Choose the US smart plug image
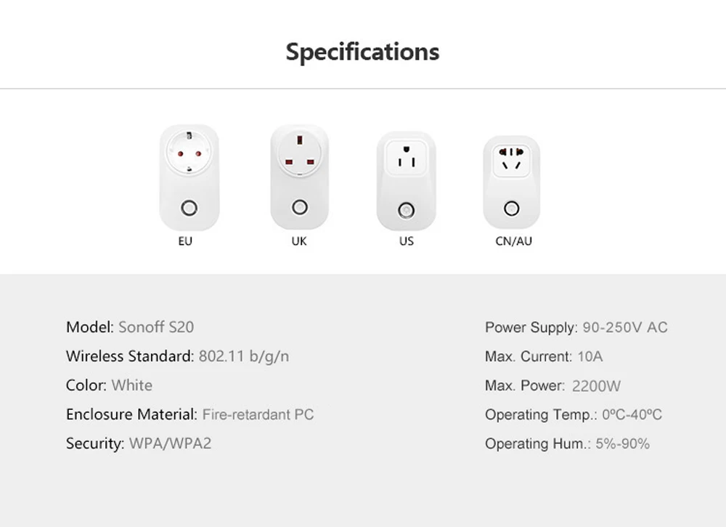Viewport: 726px width, 527px height. (406, 181)
